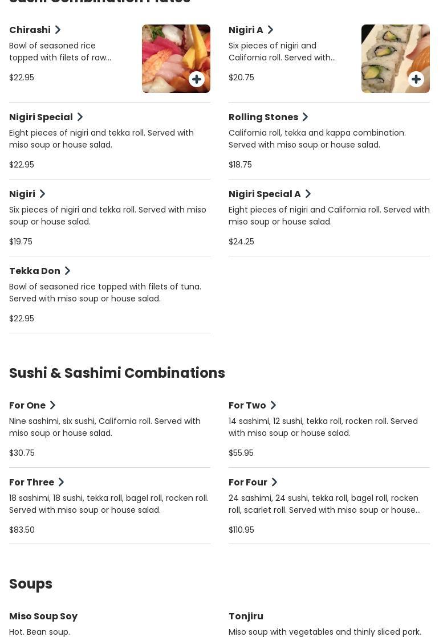Click the arrow beside For Four

274,482
